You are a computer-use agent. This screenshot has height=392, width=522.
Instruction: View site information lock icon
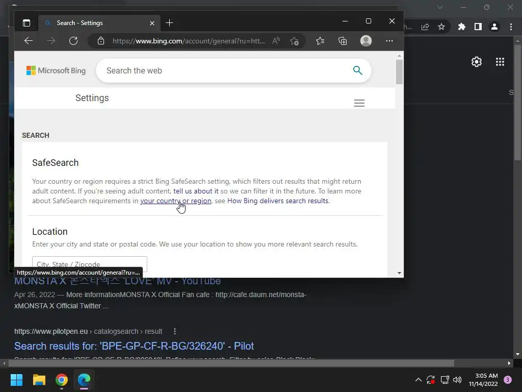(101, 41)
